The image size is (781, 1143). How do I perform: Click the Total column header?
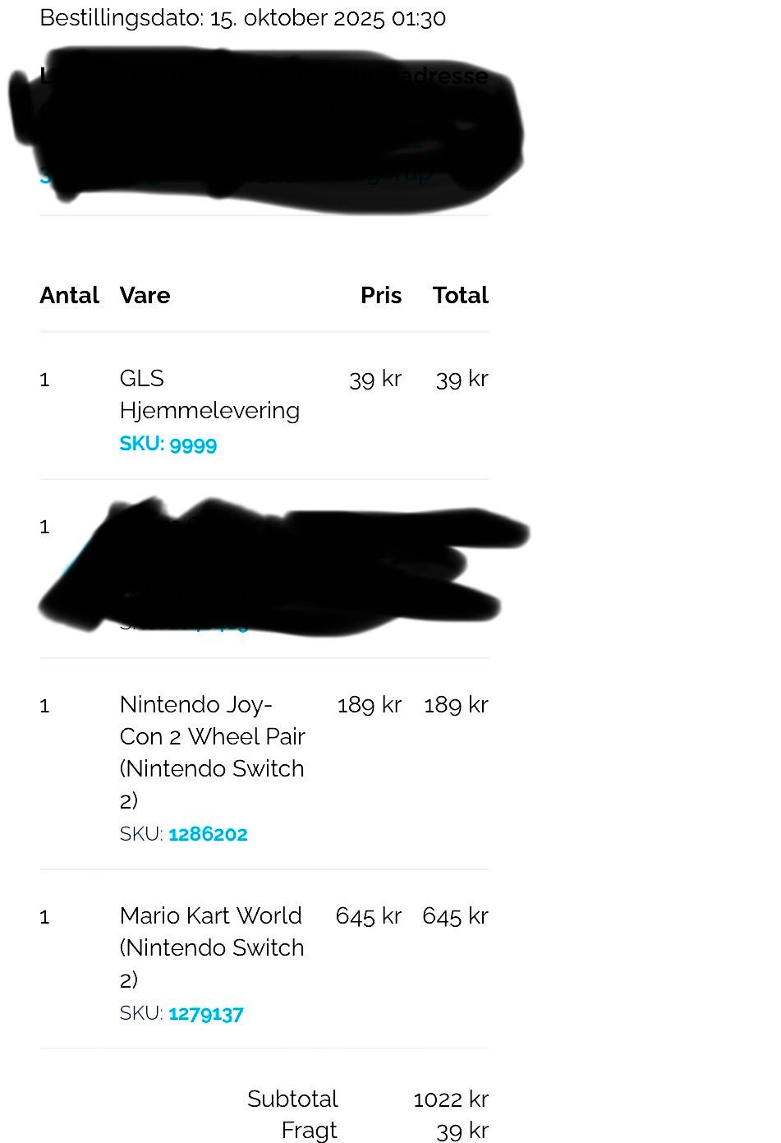[460, 295]
